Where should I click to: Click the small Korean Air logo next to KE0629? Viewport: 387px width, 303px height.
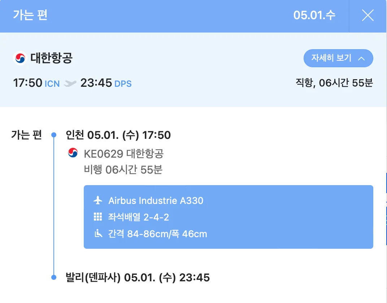[x=73, y=153]
